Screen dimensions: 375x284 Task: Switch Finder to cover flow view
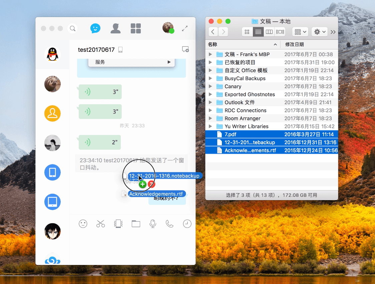280,32
